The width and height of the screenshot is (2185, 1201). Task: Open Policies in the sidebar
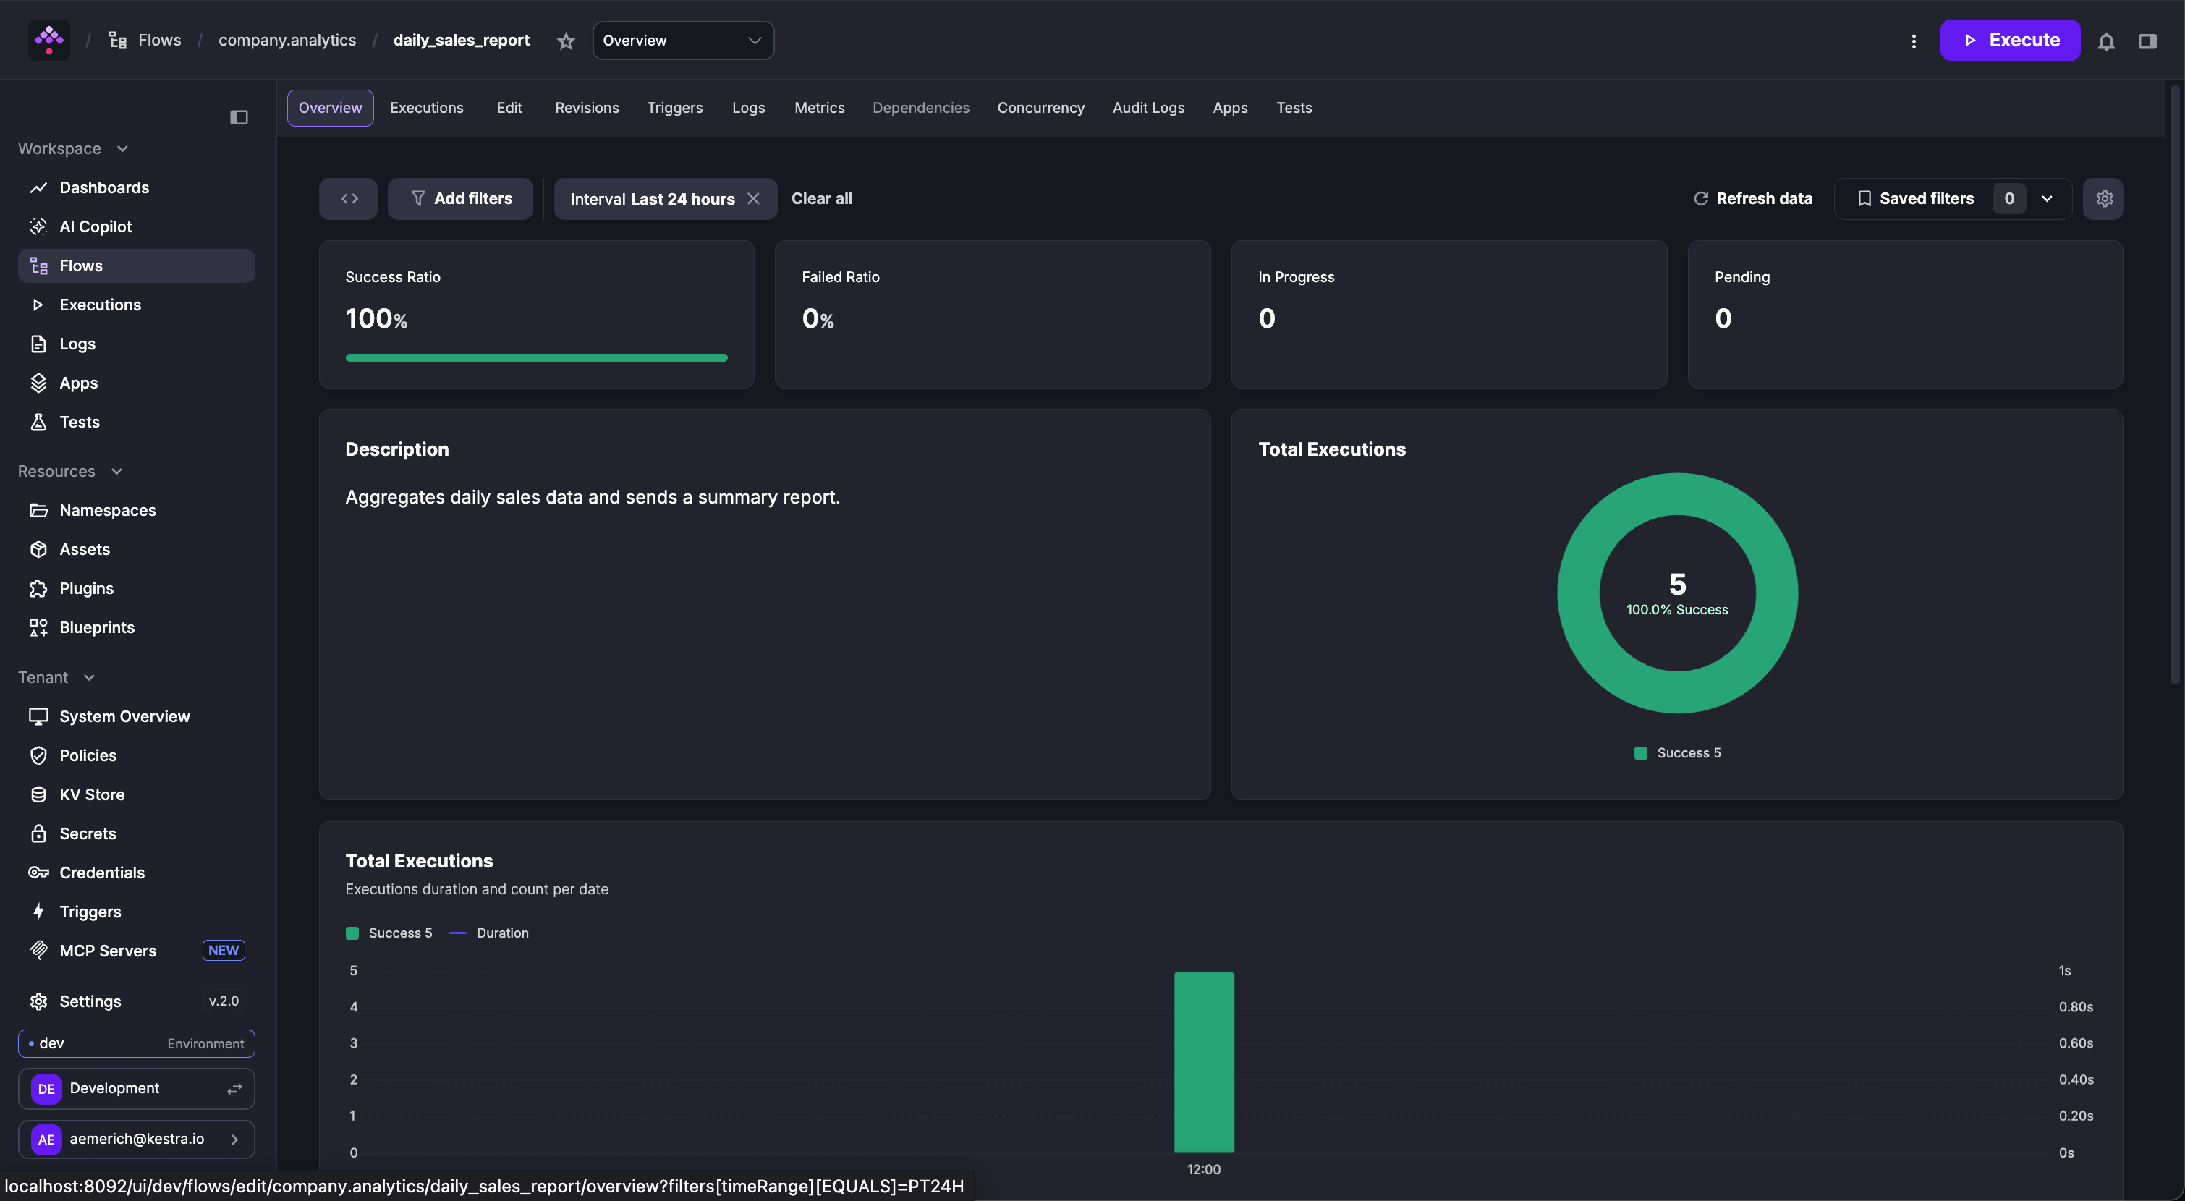tap(136, 755)
